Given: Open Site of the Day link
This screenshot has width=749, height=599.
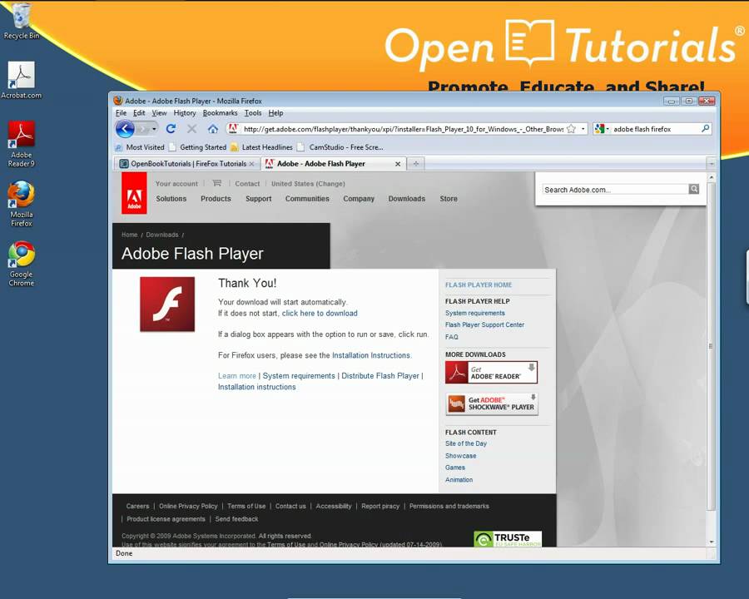Looking at the screenshot, I should (466, 443).
